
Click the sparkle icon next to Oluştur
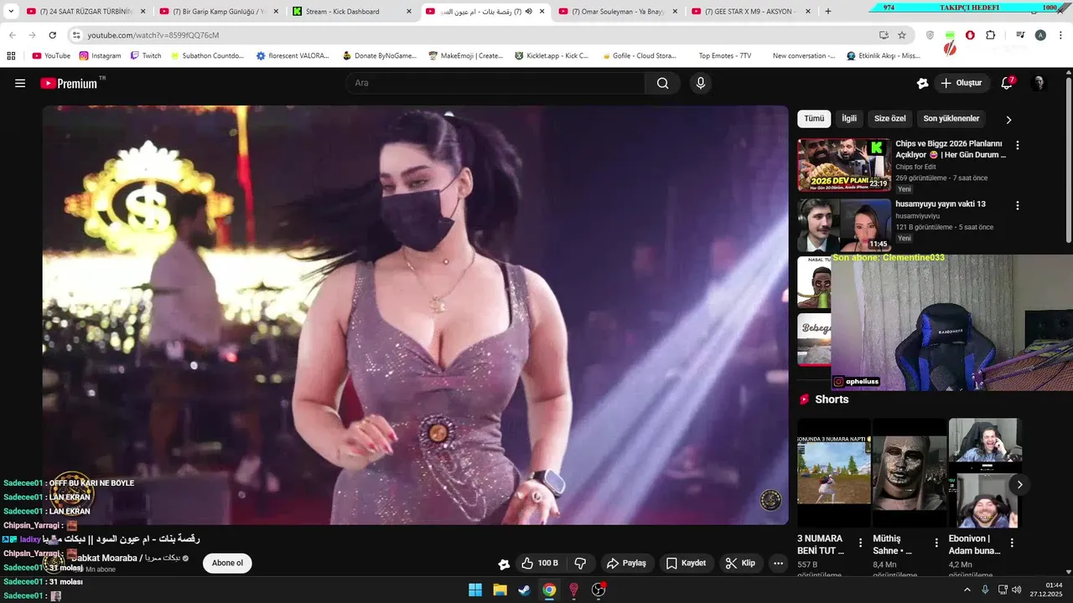[923, 83]
